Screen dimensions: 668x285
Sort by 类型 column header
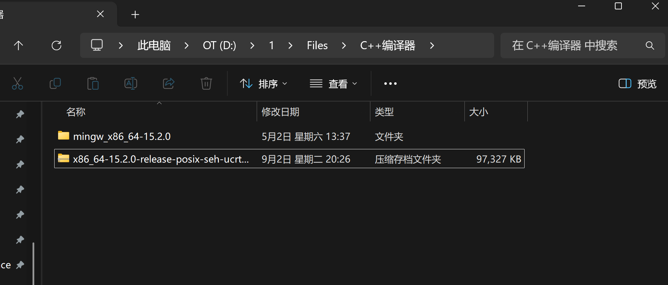(384, 112)
